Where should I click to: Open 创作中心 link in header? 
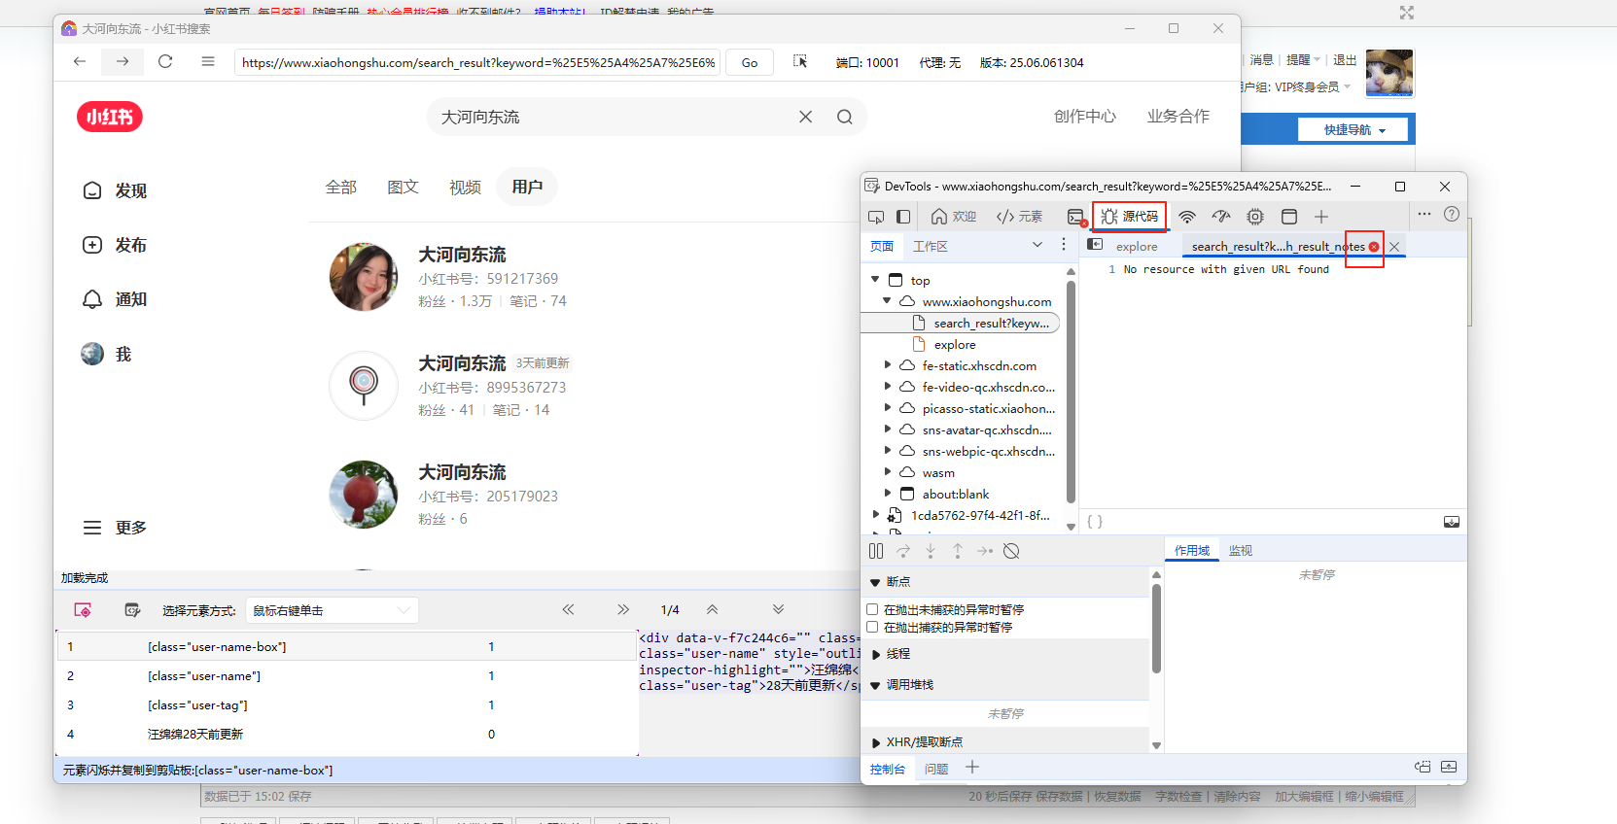pyautogui.click(x=1084, y=117)
